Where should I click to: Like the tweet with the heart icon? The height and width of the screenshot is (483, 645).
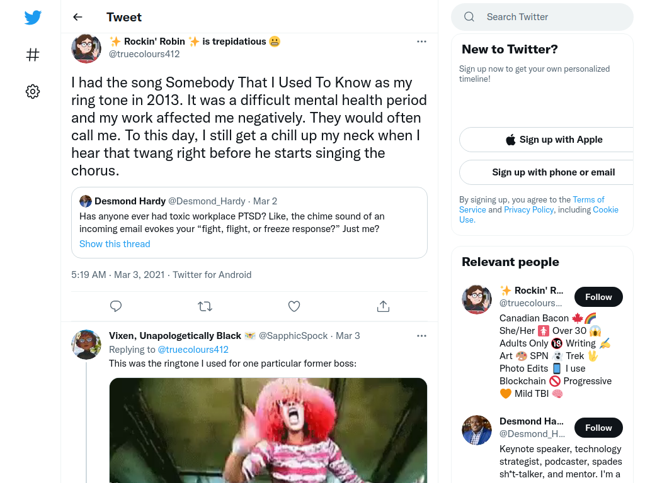pyautogui.click(x=294, y=306)
